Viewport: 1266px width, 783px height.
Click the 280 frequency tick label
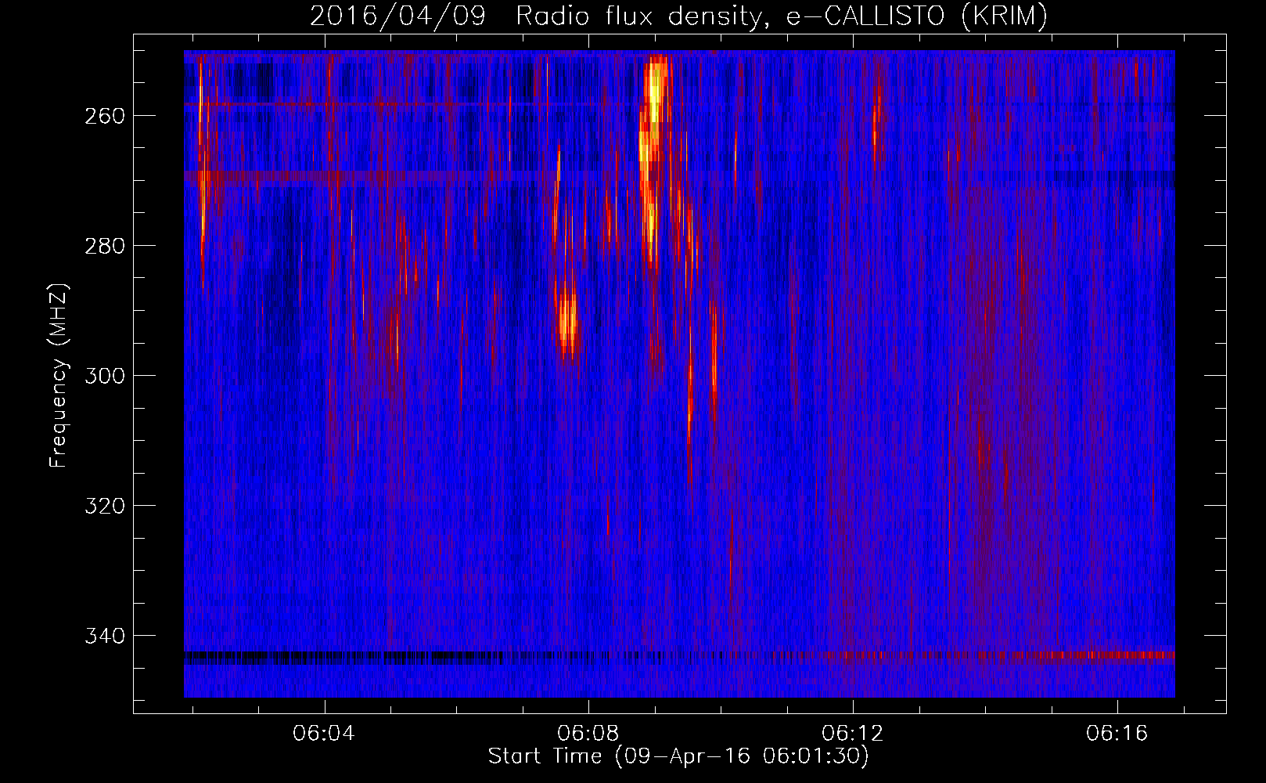coord(104,246)
